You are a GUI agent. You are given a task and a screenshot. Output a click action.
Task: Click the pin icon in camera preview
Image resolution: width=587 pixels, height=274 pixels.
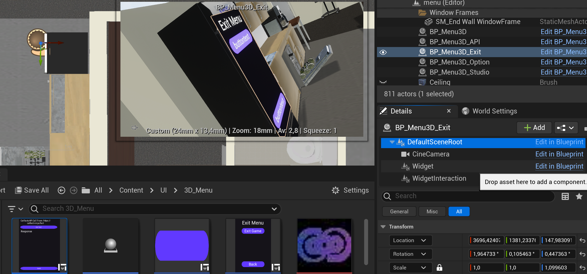pyautogui.click(x=135, y=128)
